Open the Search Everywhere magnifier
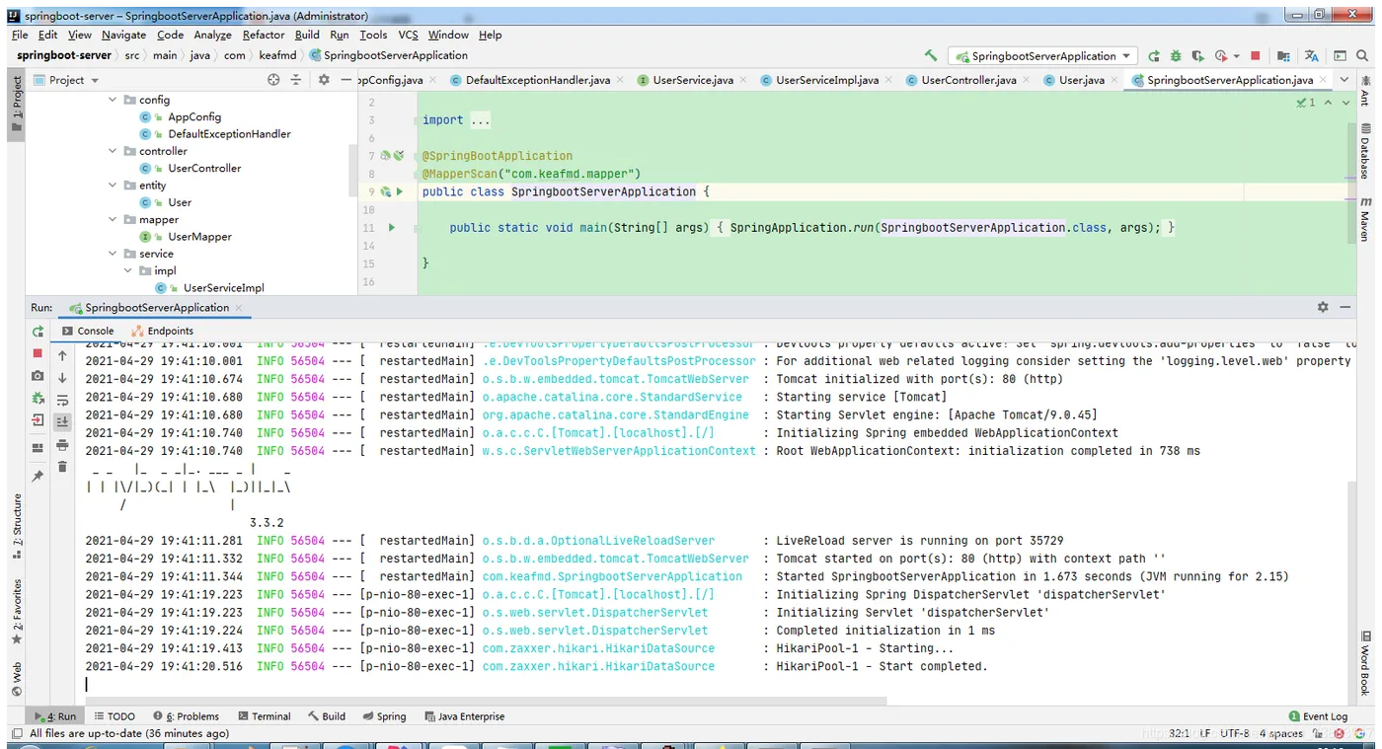Screen dimensions: 1382x749 (1360, 56)
